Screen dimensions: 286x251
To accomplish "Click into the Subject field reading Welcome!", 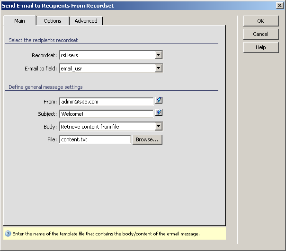I will click(x=106, y=114).
